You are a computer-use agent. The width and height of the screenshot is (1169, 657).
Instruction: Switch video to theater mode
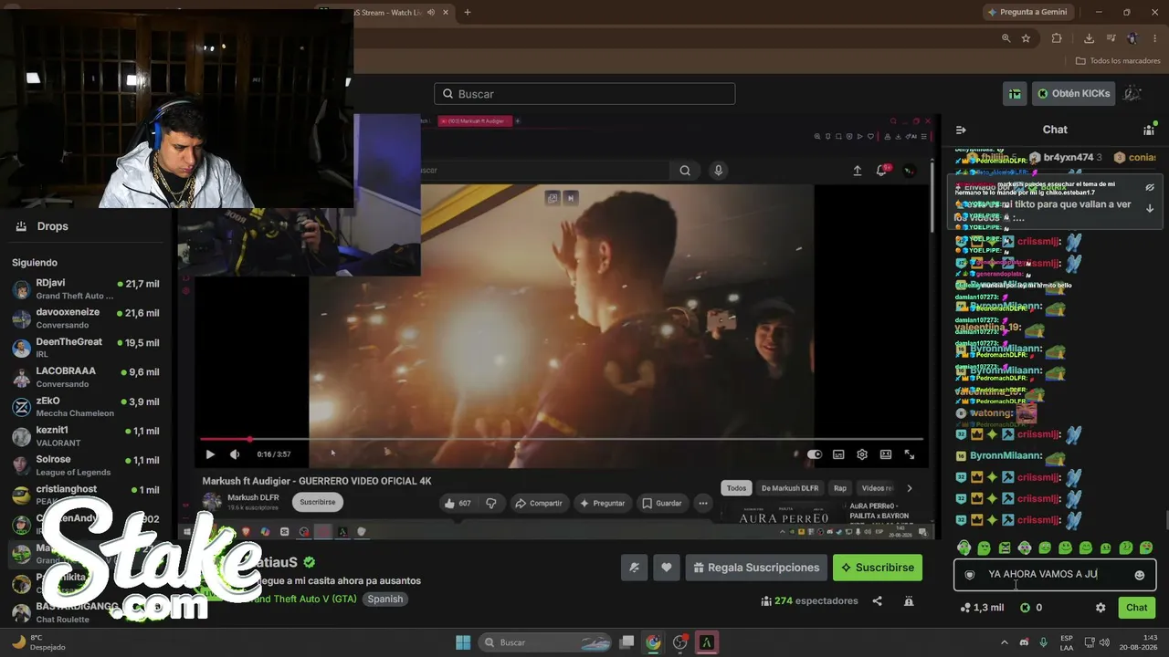coord(886,454)
